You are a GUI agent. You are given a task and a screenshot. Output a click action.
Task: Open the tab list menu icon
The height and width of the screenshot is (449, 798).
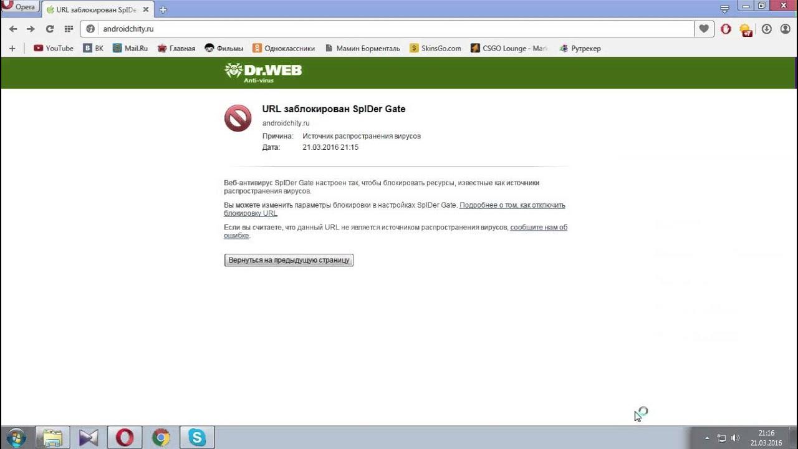[x=724, y=8]
